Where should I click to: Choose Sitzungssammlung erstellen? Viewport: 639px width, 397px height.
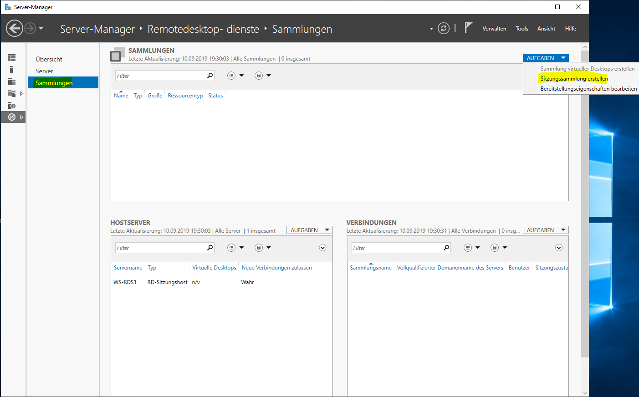574,79
